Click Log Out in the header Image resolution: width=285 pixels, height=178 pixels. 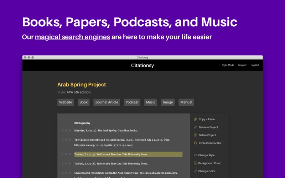coord(255,65)
